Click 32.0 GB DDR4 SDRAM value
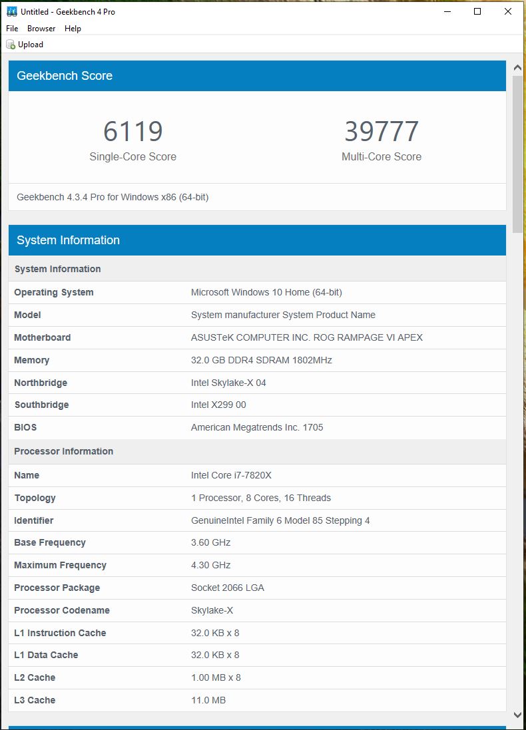Viewport: 526px width, 730px height. tap(262, 361)
